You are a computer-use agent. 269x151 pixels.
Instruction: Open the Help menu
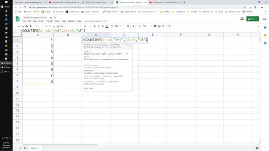pos(79,21)
